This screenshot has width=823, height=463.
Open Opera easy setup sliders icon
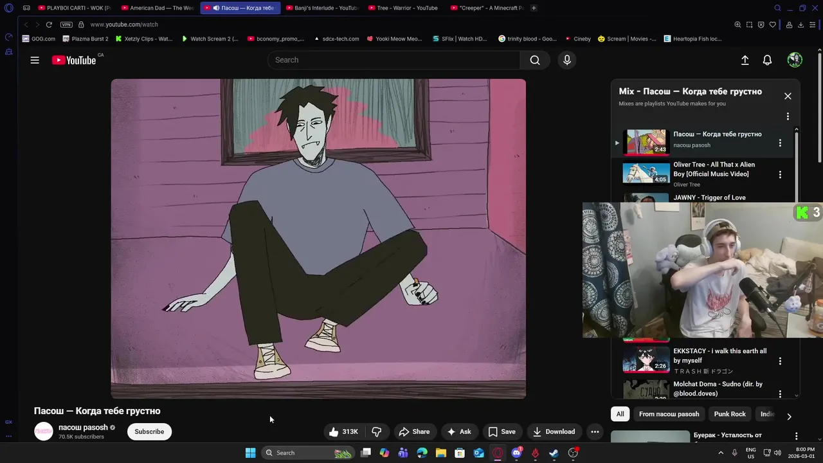pos(813,24)
